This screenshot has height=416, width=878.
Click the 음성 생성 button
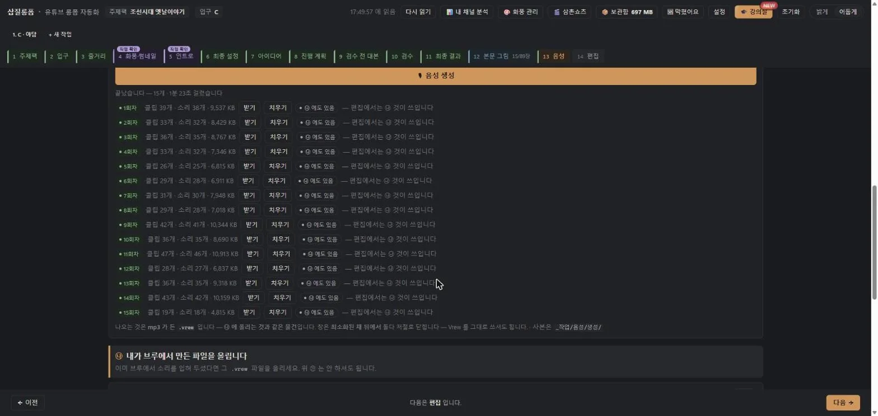(436, 75)
